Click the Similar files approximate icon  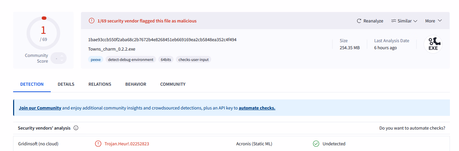393,21
